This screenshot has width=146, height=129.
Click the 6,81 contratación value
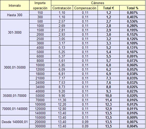(x=62, y=74)
